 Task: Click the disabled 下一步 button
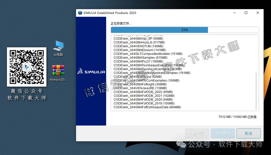(223, 133)
